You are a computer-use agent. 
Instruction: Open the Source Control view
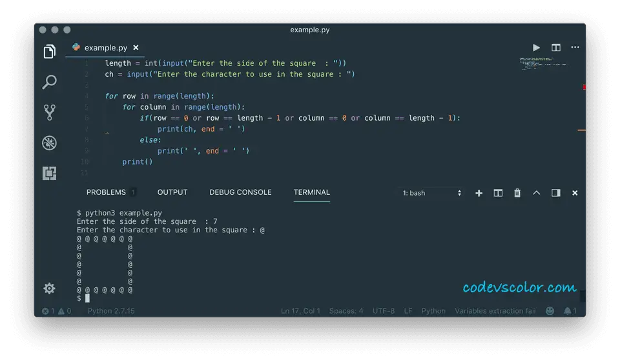(50, 112)
